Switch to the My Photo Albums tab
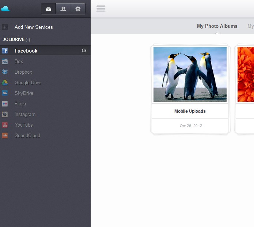 point(217,26)
